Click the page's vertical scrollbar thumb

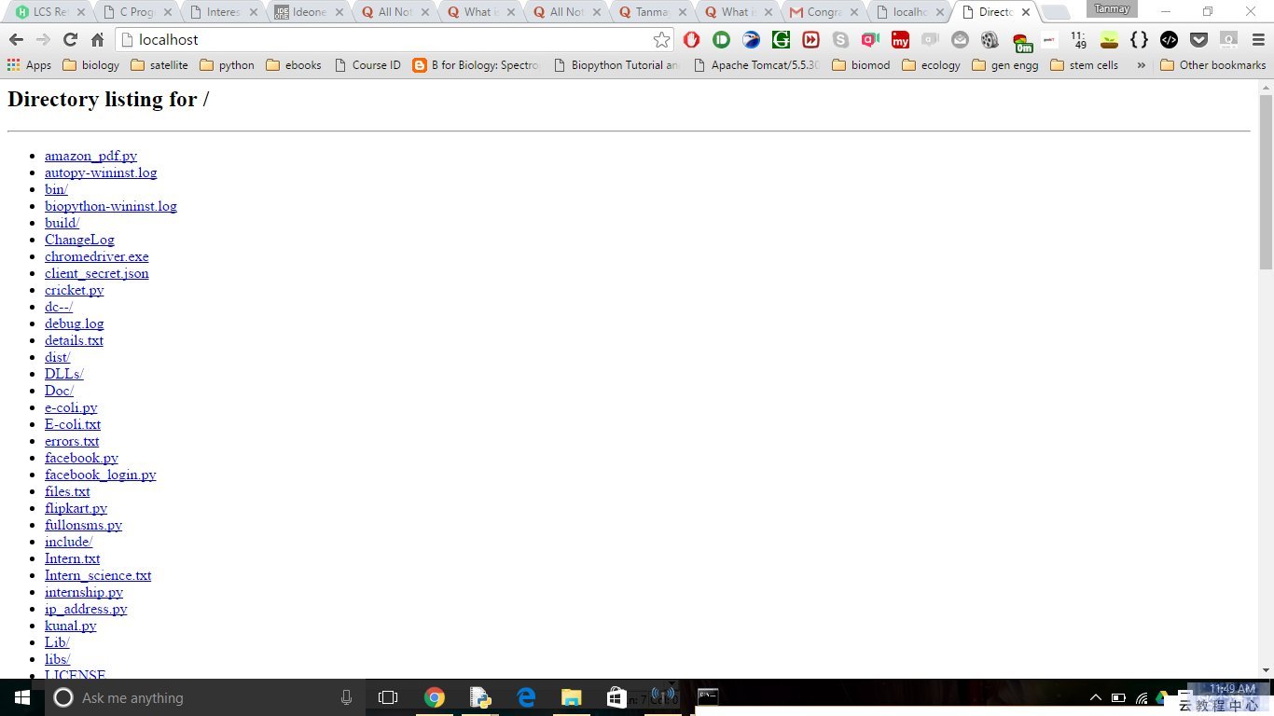point(1266,177)
